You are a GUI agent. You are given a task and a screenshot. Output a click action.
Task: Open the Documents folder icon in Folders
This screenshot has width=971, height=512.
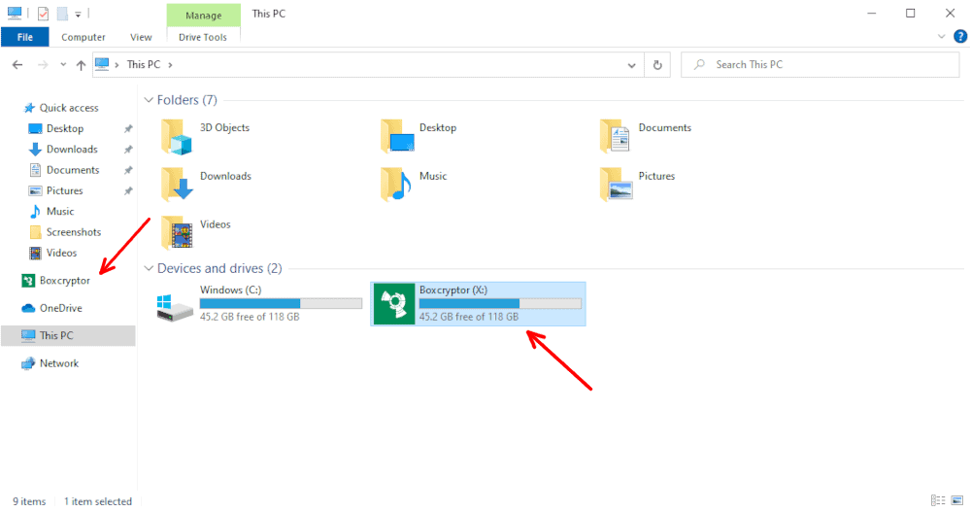[615, 137]
